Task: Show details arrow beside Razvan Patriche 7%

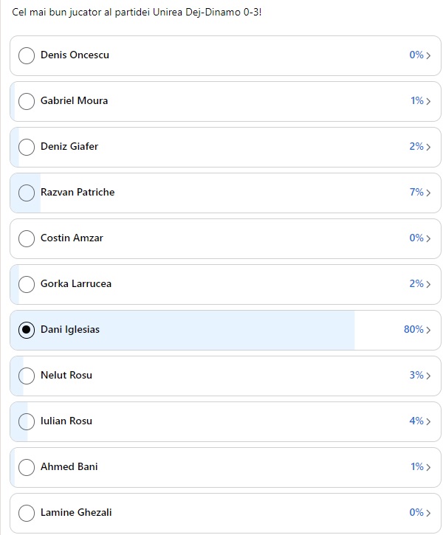Action: click(x=429, y=193)
